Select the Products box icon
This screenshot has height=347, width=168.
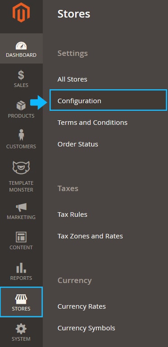[21, 105]
